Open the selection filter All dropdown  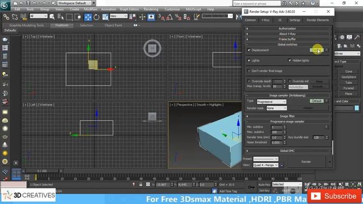click(39, 16)
